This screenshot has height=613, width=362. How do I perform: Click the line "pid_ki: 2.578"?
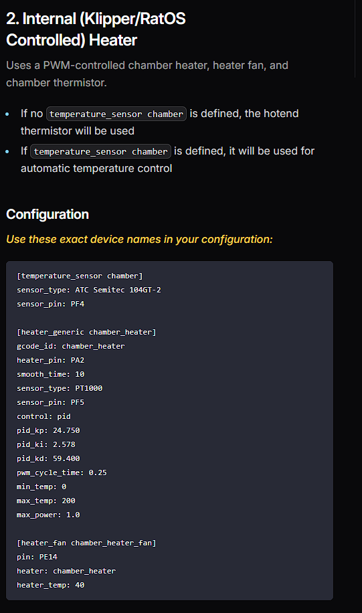coord(46,445)
